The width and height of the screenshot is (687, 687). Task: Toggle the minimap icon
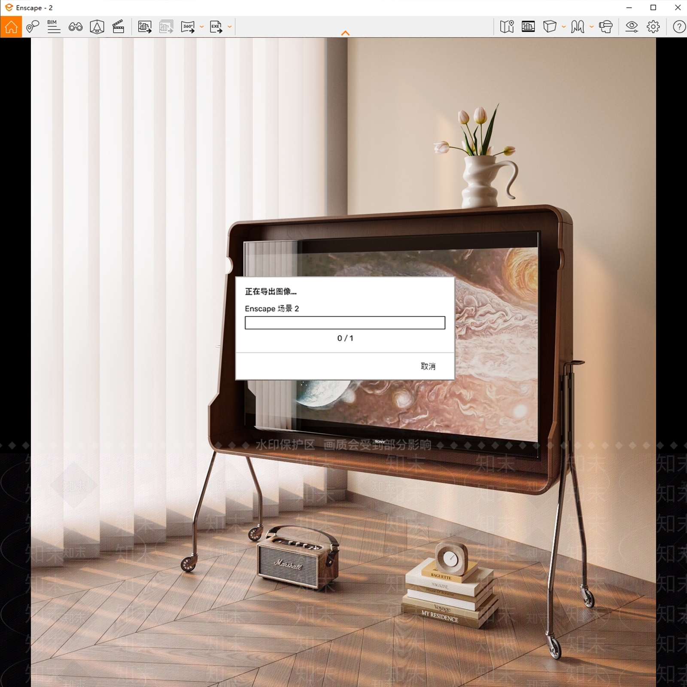[x=507, y=27]
